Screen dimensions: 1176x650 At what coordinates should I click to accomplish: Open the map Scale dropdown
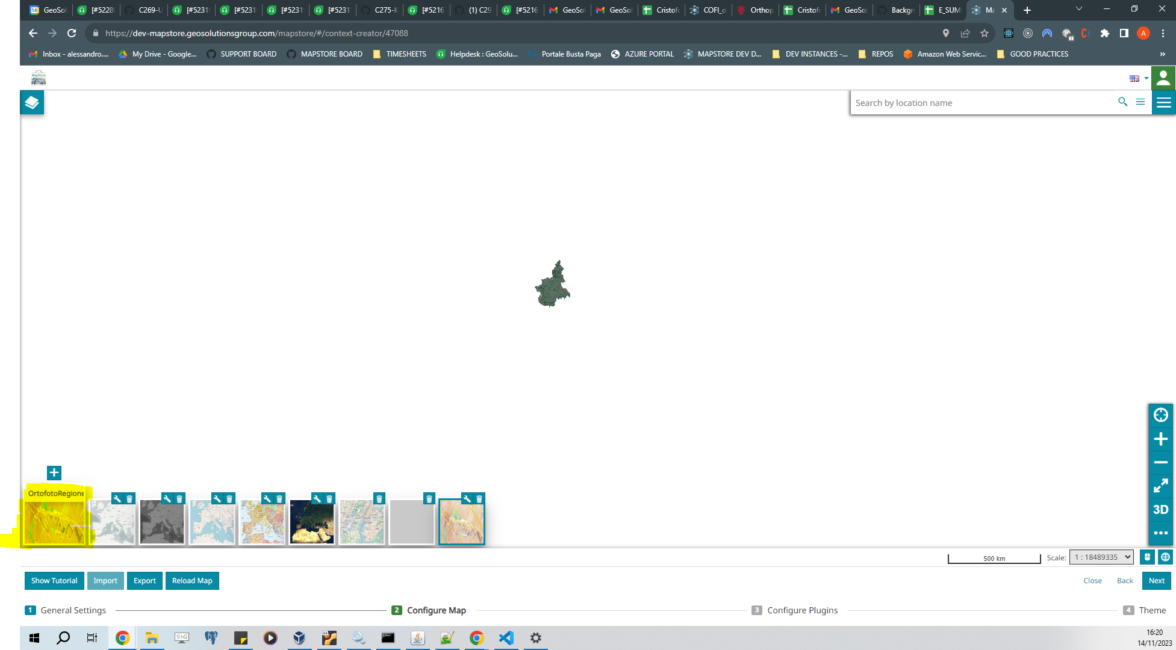(x=1101, y=557)
